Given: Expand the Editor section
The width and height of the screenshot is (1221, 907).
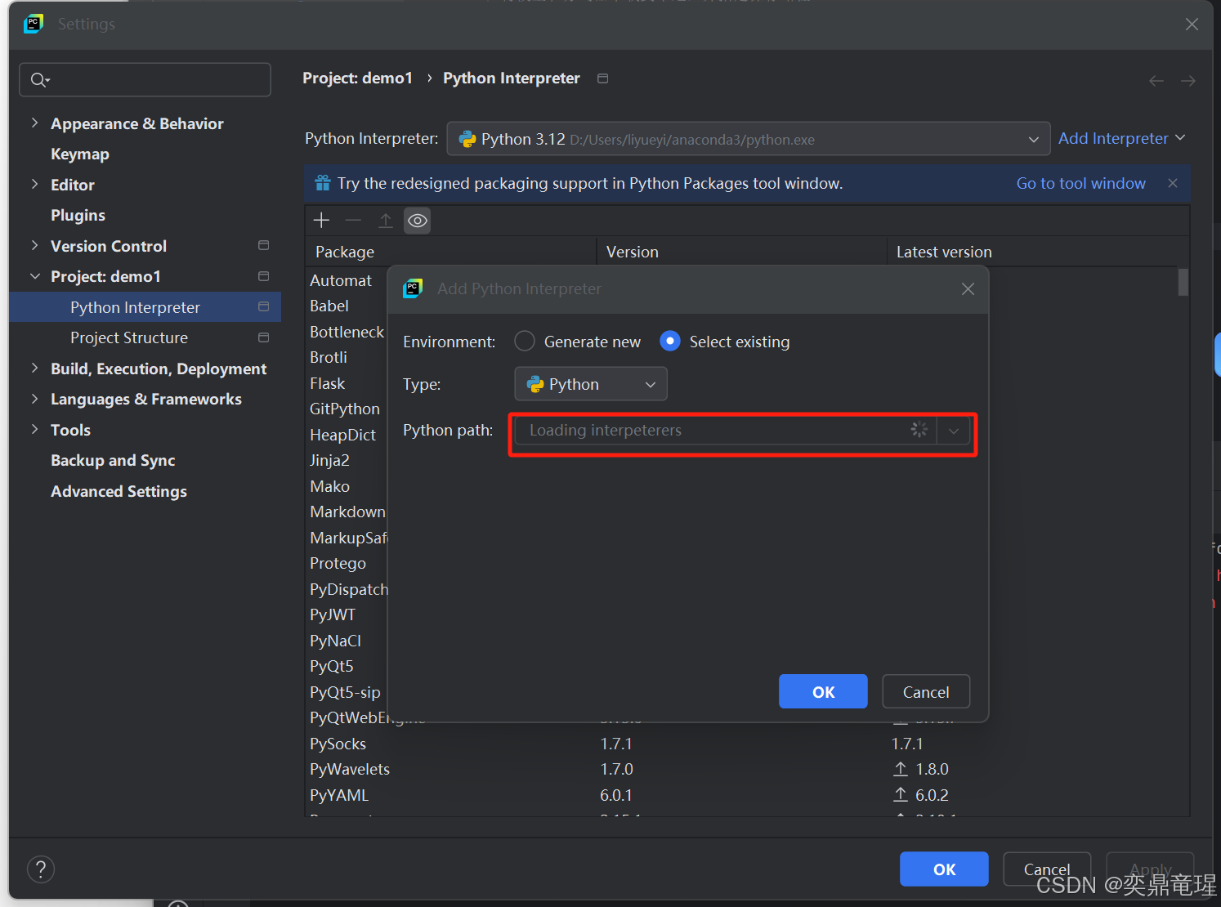Looking at the screenshot, I should 34,184.
